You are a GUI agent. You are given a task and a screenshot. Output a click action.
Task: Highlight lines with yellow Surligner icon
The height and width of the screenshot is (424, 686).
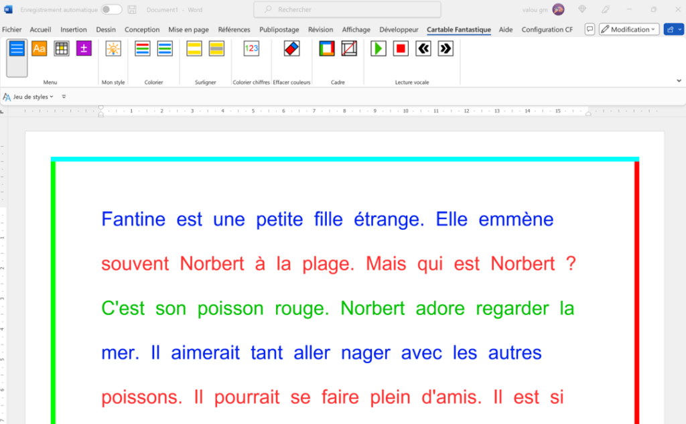pyautogui.click(x=194, y=49)
